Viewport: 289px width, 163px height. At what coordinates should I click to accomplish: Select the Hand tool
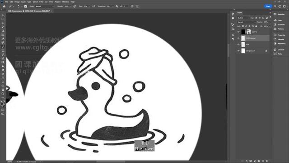3,90
